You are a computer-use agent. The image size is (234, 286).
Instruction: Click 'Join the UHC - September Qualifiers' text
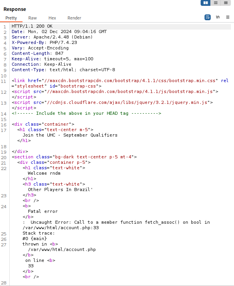coord(70,135)
